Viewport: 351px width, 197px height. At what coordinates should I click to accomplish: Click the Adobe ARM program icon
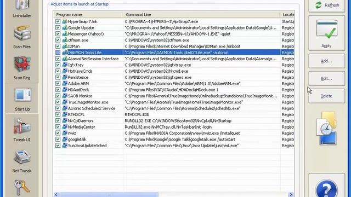click(65, 83)
